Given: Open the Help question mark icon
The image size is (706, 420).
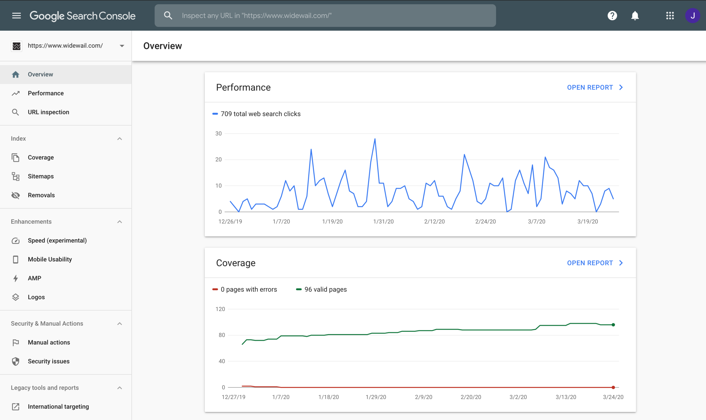Looking at the screenshot, I should [612, 16].
